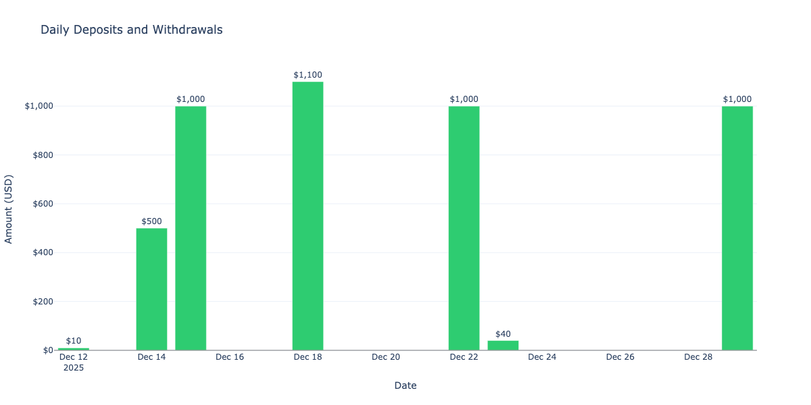Image resolution: width=811 pixels, height=405 pixels.
Task: Click the $1,000 bar at Dec 22
Action: pos(464,228)
